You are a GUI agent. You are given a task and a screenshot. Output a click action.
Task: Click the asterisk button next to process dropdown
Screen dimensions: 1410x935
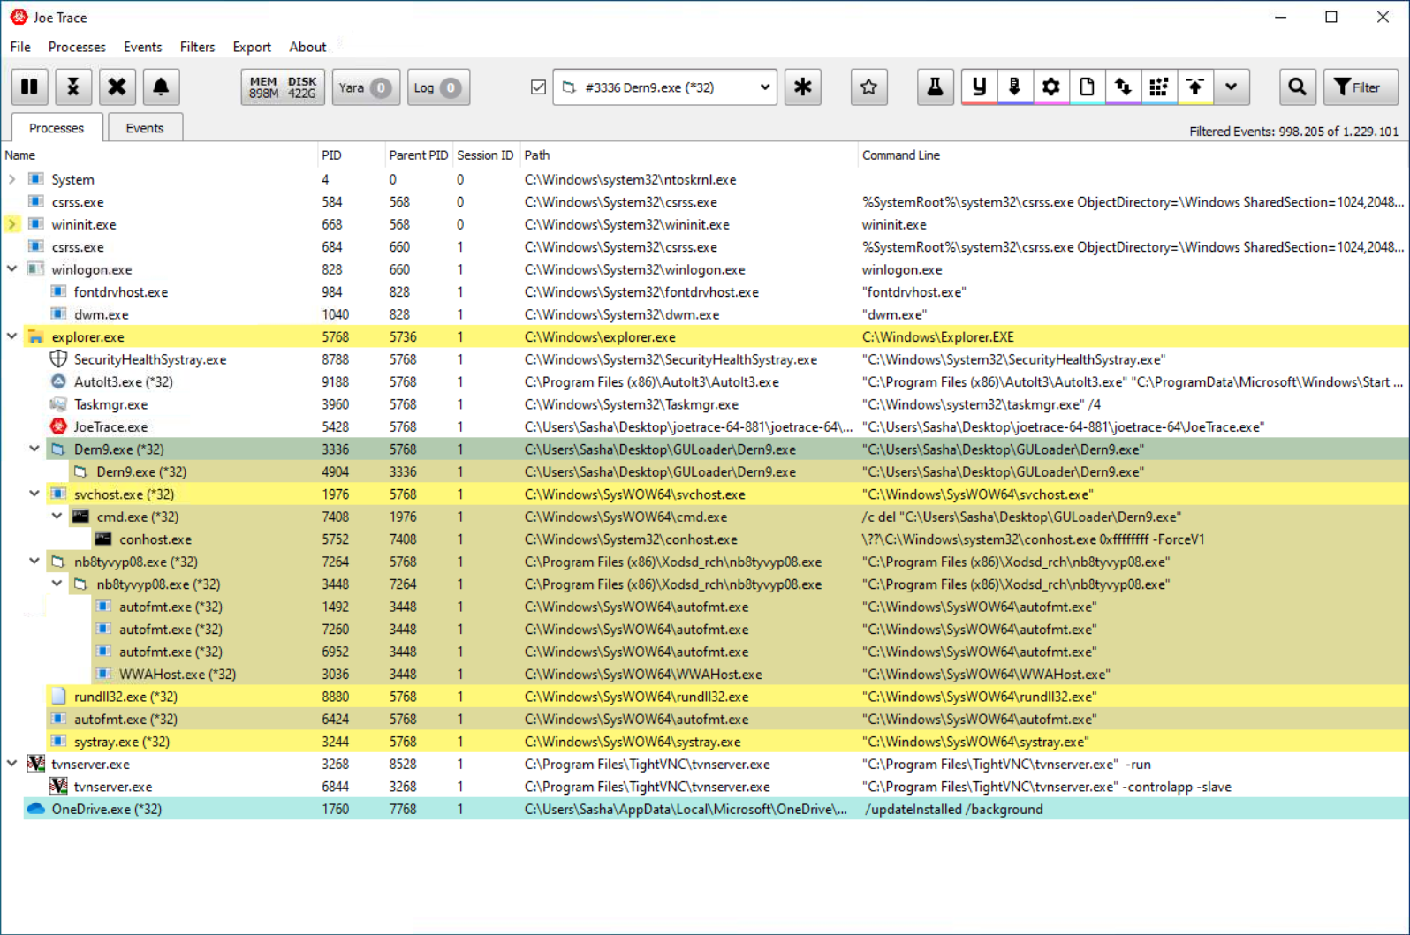click(802, 87)
